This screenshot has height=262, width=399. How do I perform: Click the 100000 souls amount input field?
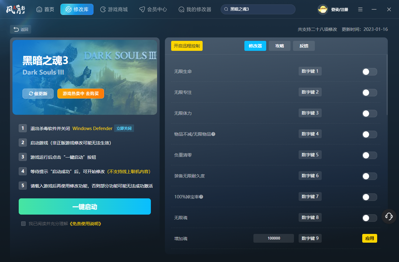click(273, 238)
